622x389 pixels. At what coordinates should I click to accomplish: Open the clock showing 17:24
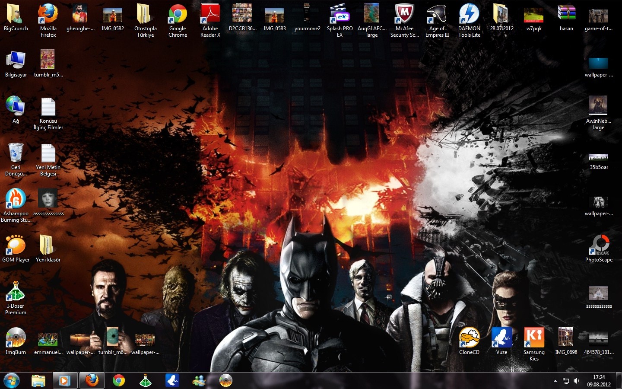point(599,381)
